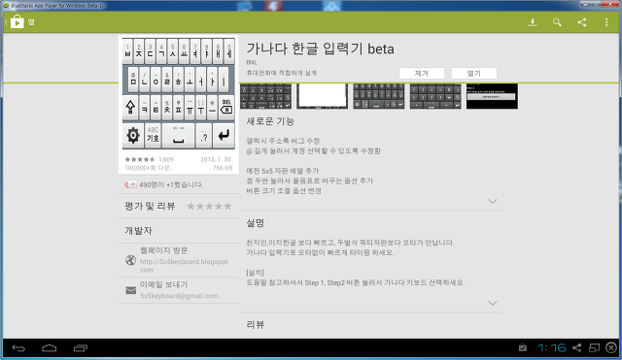Open the black setup screenshot thumbnail
622x360 pixels.
492,96
